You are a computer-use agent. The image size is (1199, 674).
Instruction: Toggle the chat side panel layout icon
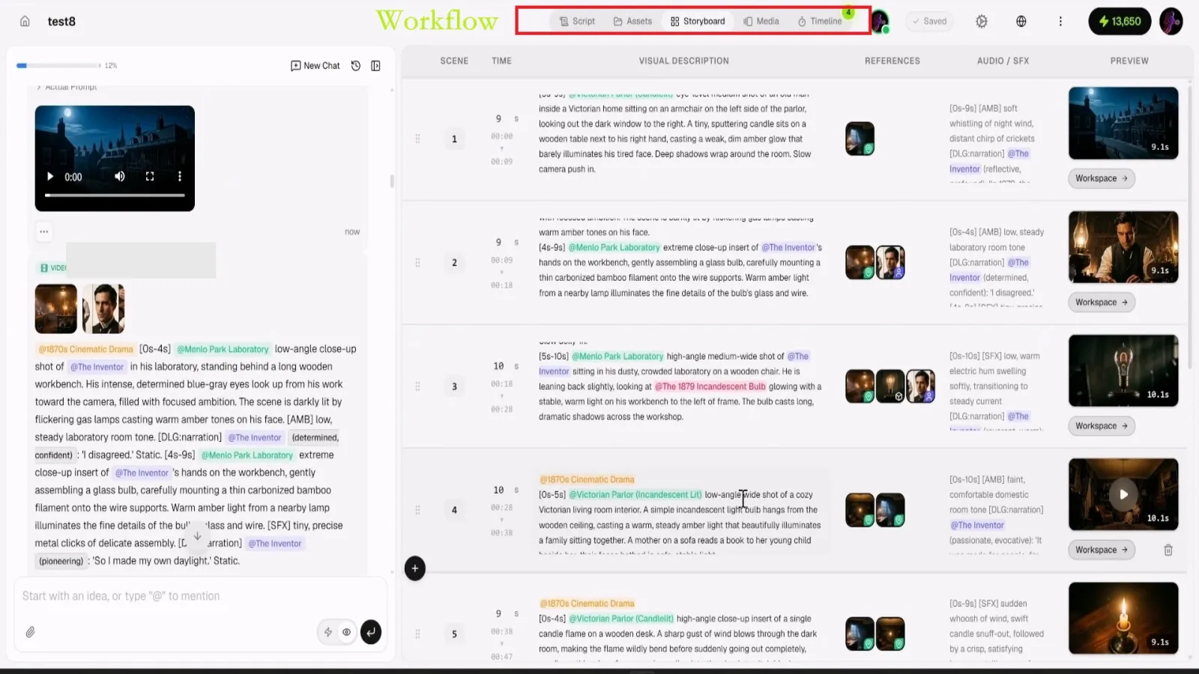pos(376,66)
